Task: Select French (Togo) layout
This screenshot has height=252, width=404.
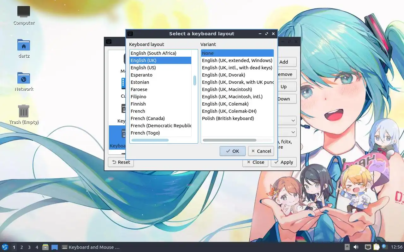Action: point(160,133)
